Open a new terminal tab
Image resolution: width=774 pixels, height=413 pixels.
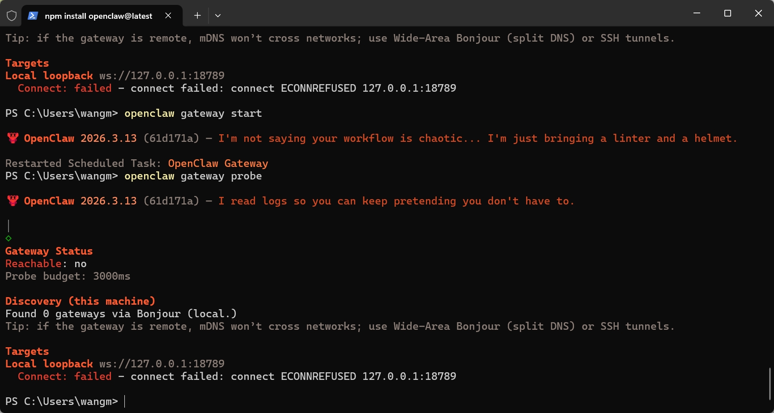(197, 16)
